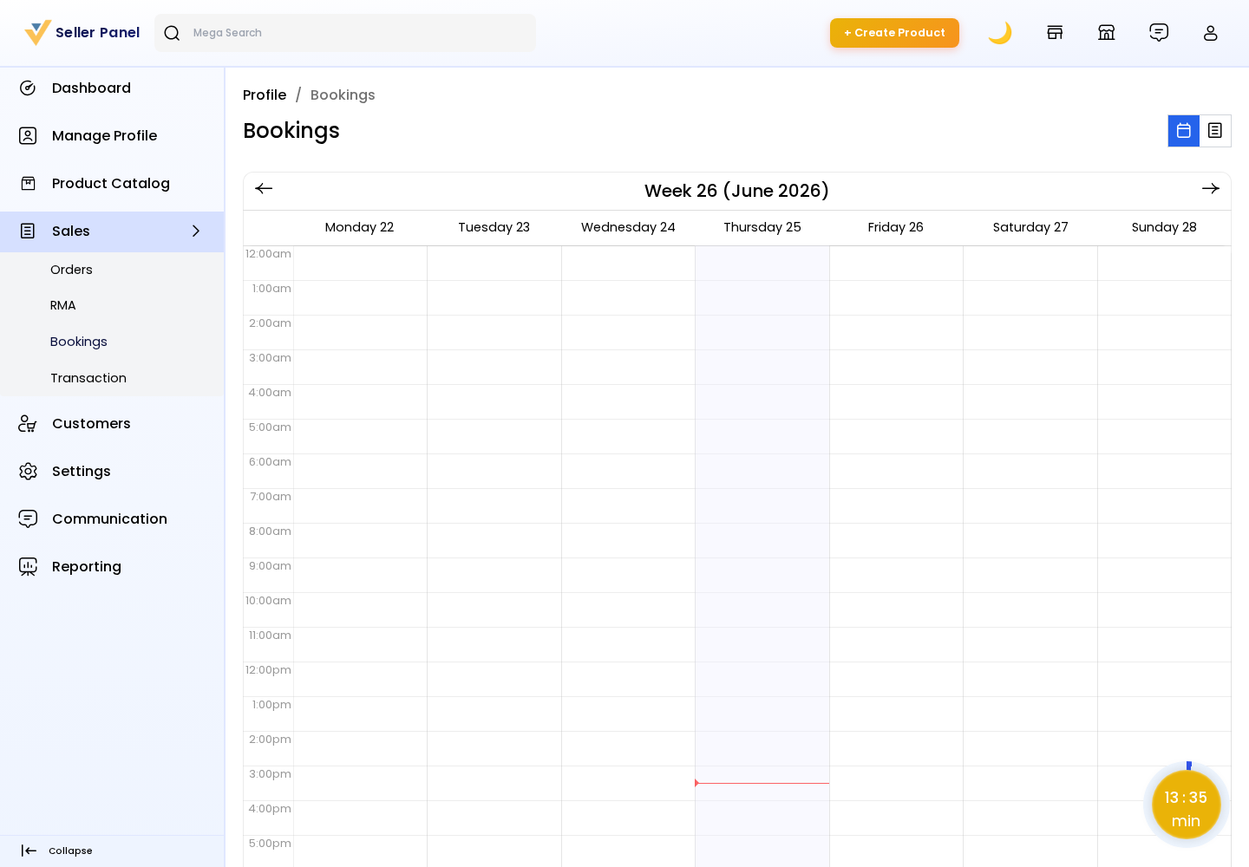This screenshot has width=1249, height=867.
Task: Click the 13:35 min timer widget
Action: (x=1187, y=805)
